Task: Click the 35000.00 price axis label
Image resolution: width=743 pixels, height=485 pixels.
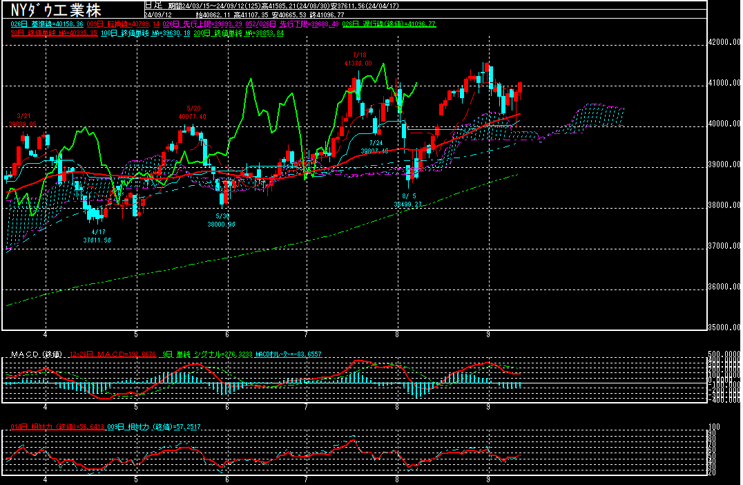Action: pos(724,327)
